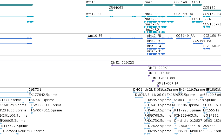
Task: Select the ninaC-RB transcript label
Action: [x=151, y=14]
